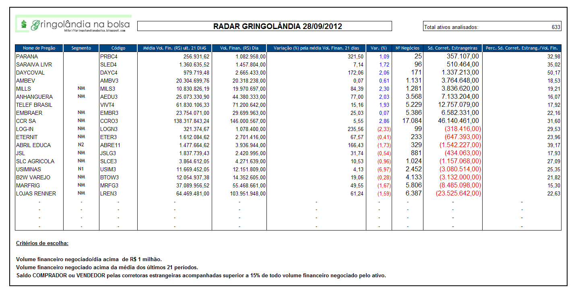This screenshot has width=576, height=293.
Task: Select the TELEF BRASIL row name
Action: pos(35,105)
